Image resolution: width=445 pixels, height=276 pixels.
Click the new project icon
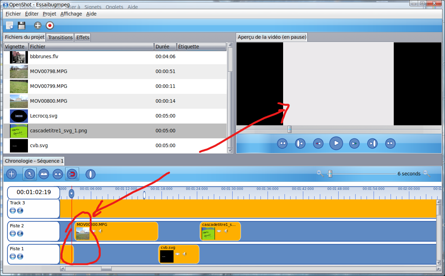click(x=10, y=25)
